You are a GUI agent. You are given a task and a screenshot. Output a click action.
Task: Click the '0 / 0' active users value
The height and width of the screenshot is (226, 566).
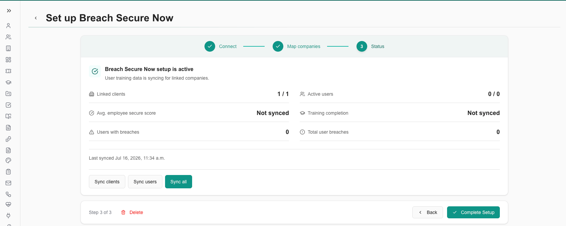coord(494,94)
